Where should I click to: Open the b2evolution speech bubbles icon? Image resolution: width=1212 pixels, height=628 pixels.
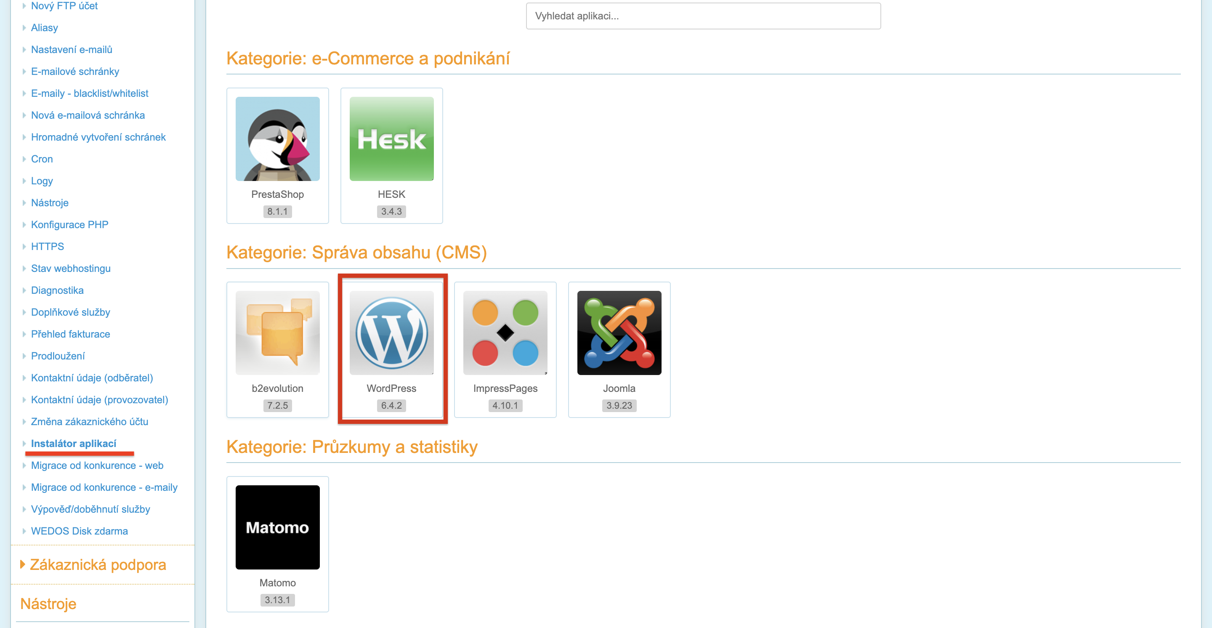278,333
